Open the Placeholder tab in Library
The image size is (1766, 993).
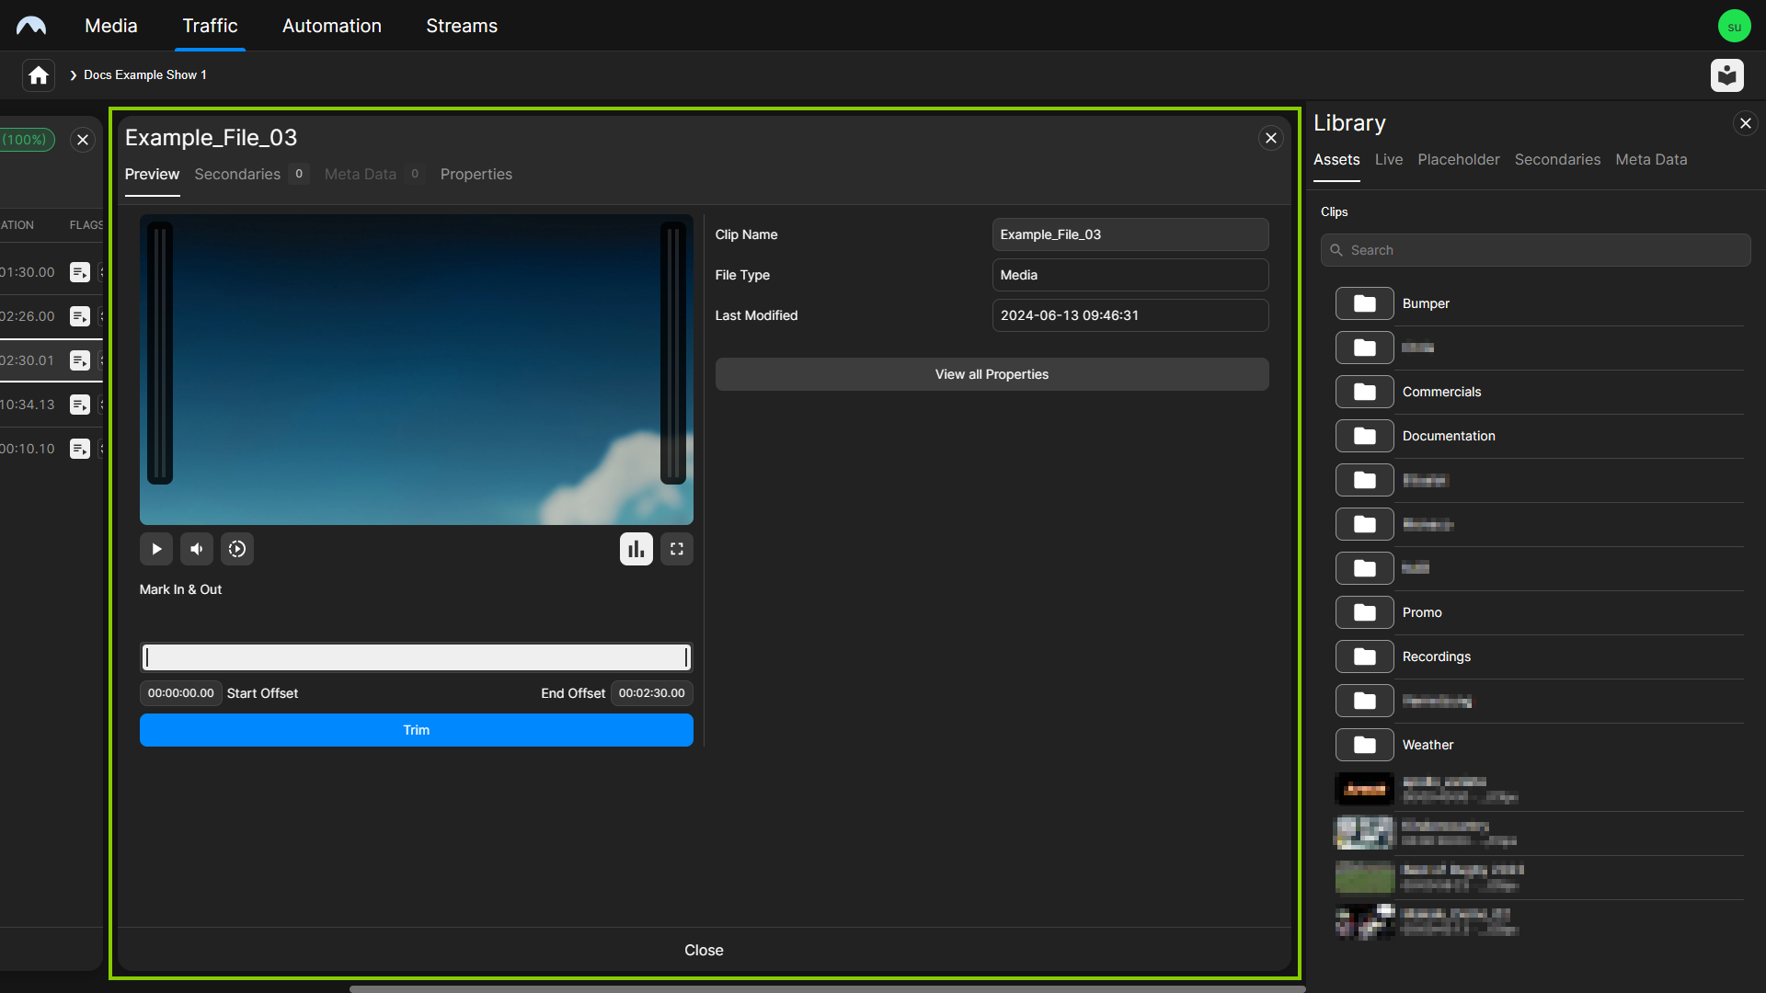1457,159
